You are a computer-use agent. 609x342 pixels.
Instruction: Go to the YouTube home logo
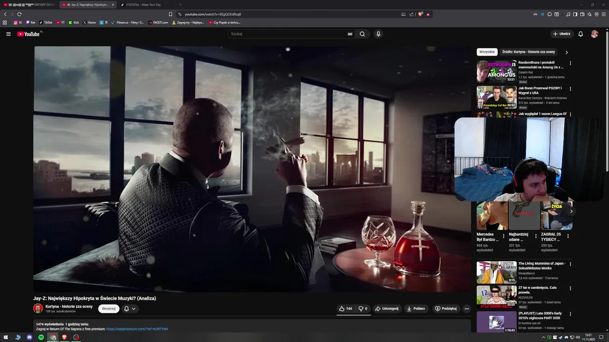point(29,34)
